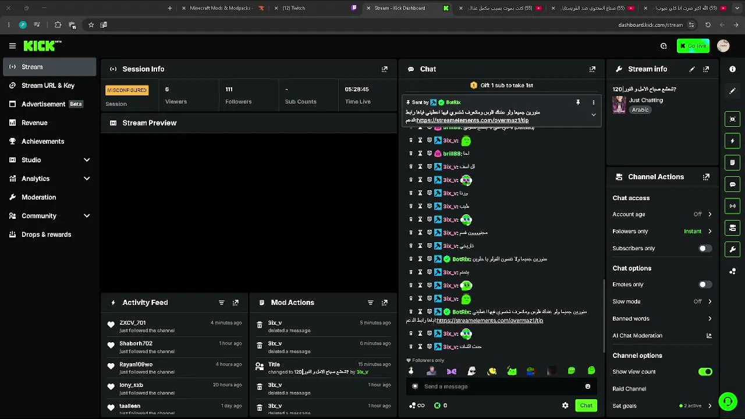The height and width of the screenshot is (419, 745).
Task: Click the notifications icon beside Go live
Action: point(664,46)
